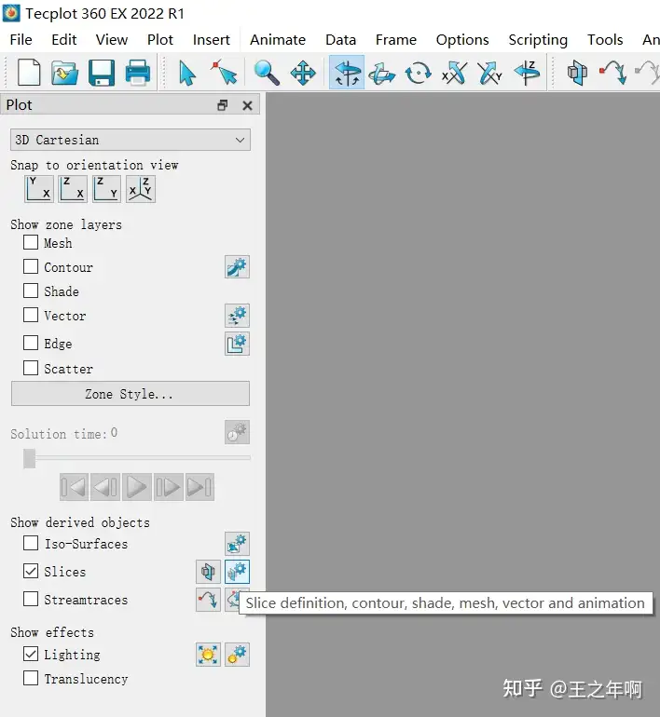Undock the Plot sidebar panel
Screen dimensions: 660x717
pos(223,105)
